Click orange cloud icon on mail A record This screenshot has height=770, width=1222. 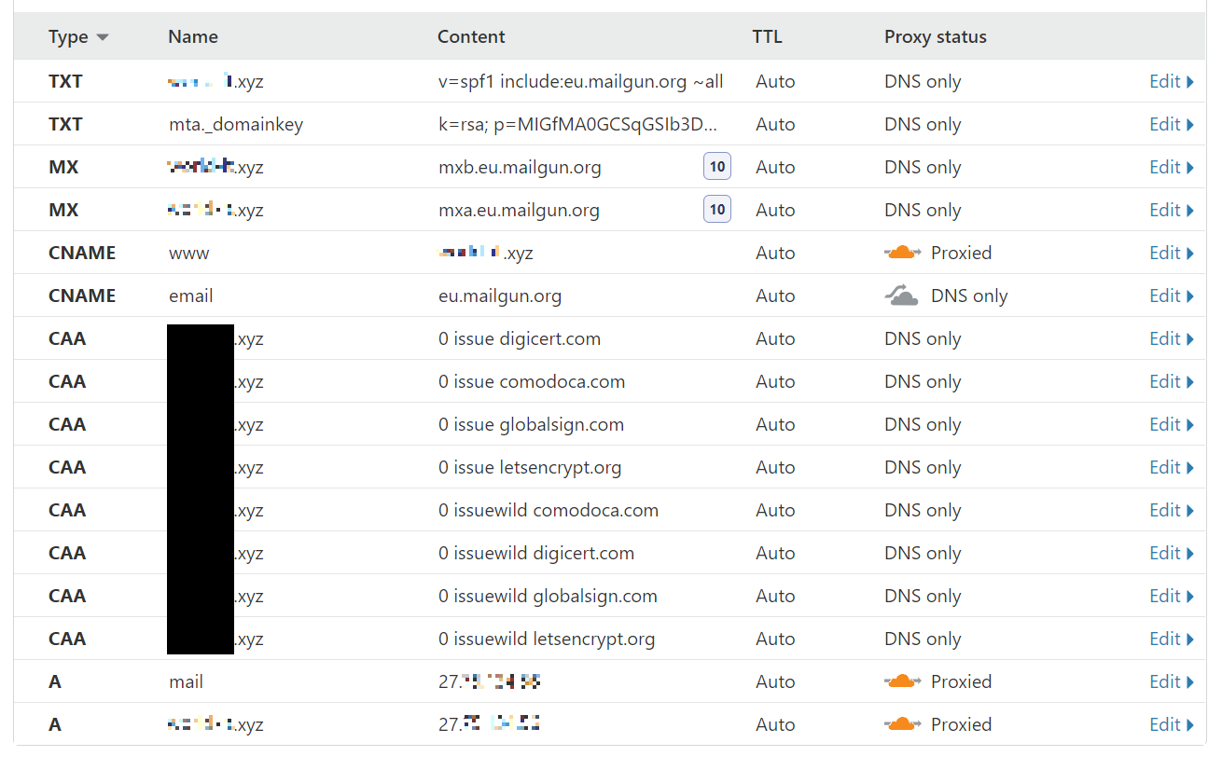coord(902,681)
